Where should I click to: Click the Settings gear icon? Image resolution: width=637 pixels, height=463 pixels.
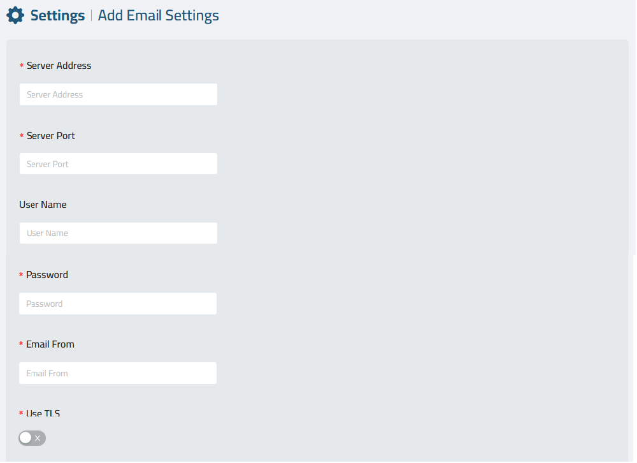tap(15, 15)
